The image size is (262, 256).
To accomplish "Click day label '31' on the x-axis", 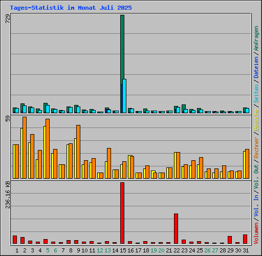I will (246, 250).
